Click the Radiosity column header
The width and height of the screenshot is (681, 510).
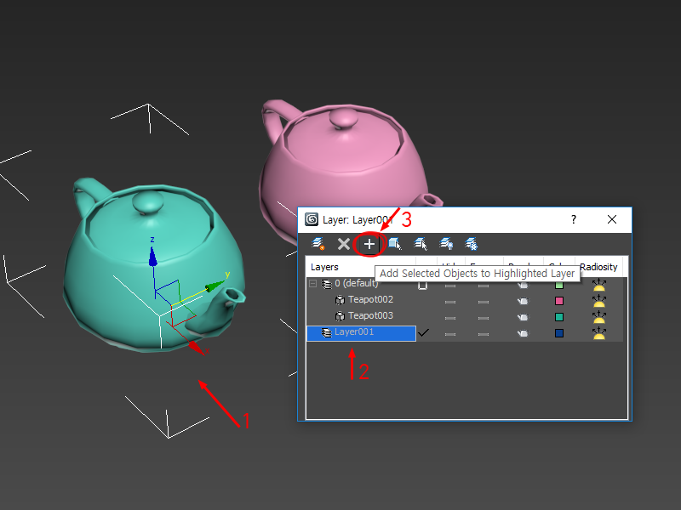click(599, 267)
